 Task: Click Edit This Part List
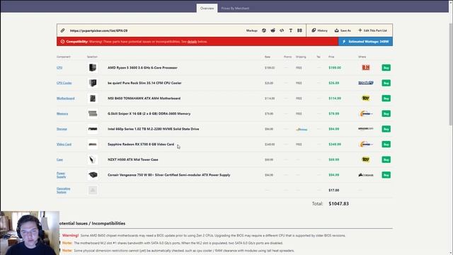pos(373,30)
